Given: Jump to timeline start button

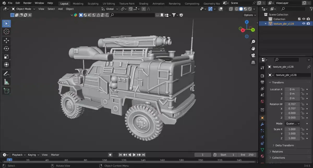Looking at the screenshot, I should 120,155.
